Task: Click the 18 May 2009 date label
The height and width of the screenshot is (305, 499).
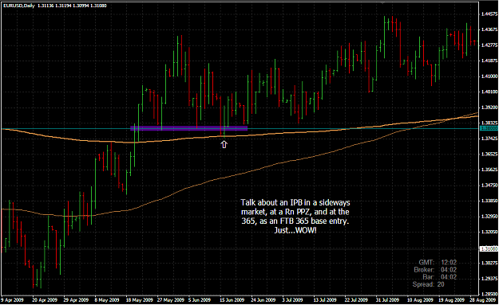Action: 140,300
